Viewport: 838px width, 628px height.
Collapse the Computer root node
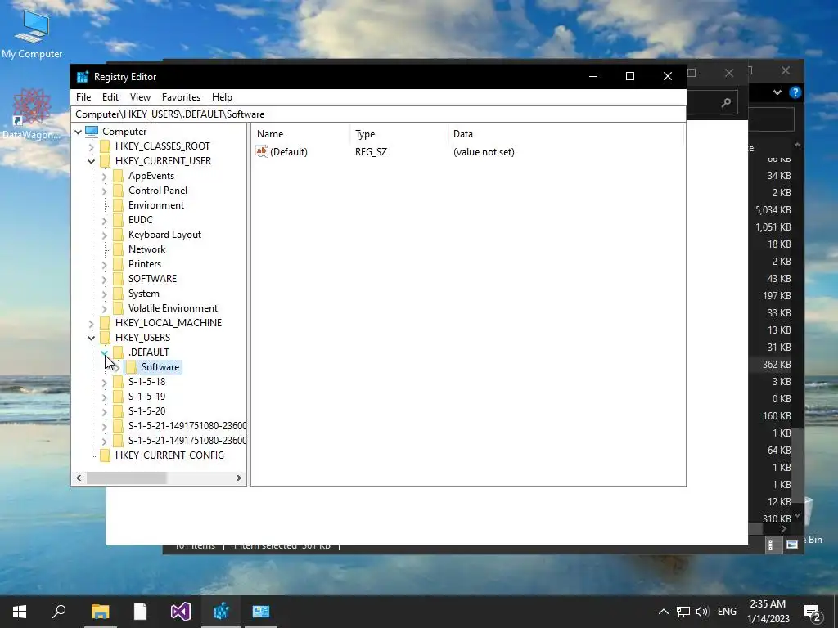79,132
